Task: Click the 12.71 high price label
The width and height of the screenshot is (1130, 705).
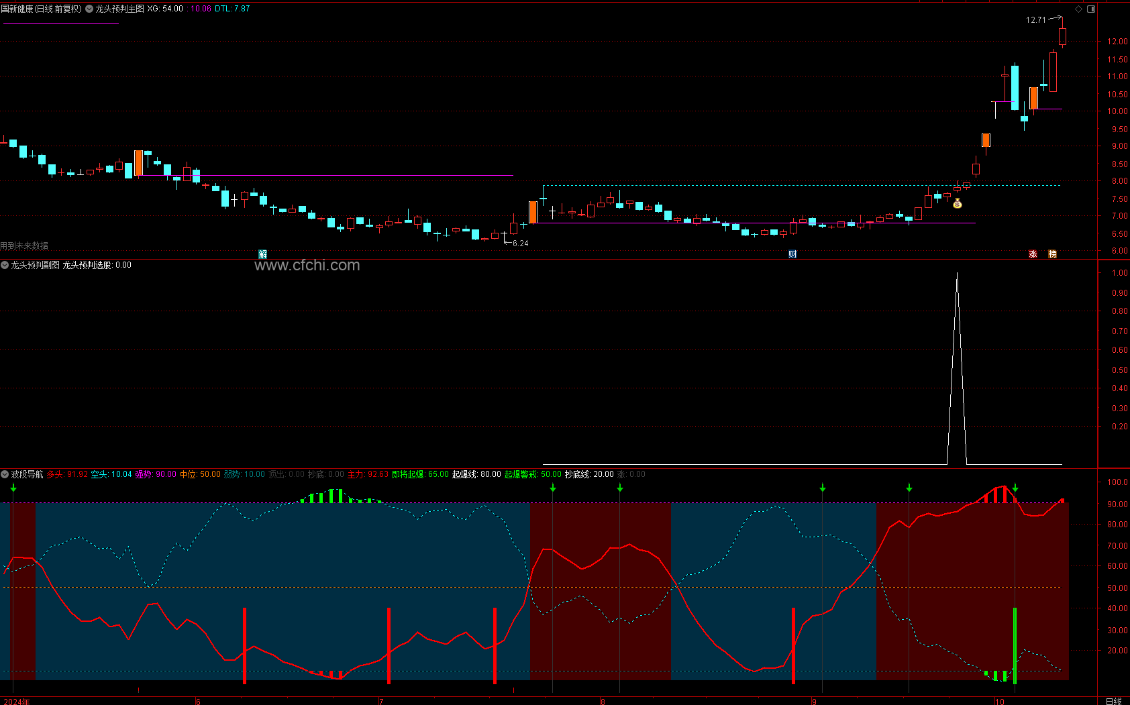Action: tap(1035, 20)
